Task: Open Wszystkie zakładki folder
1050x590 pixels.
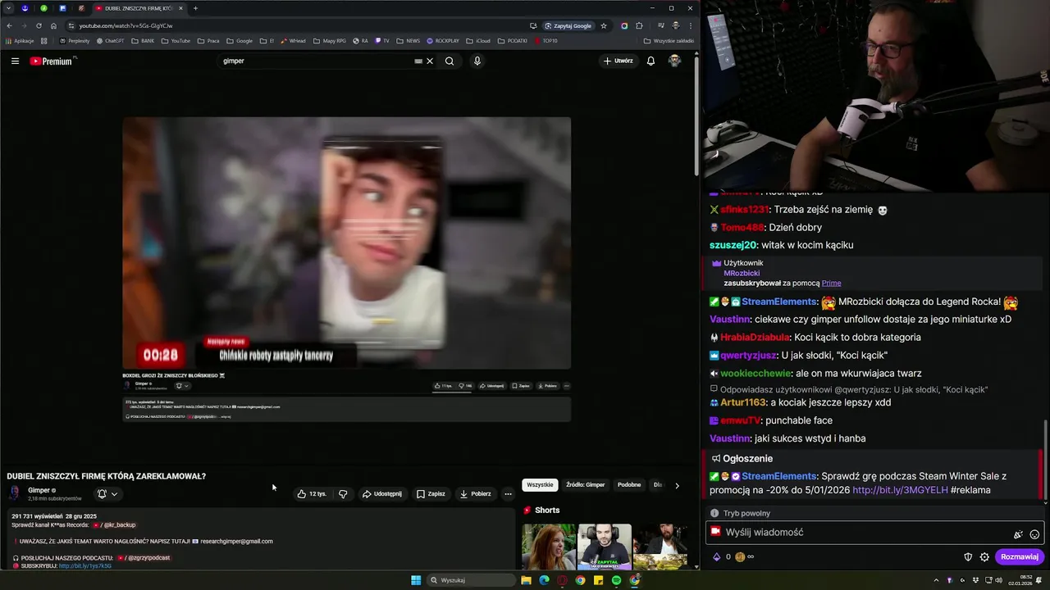Action: pyautogui.click(x=669, y=40)
